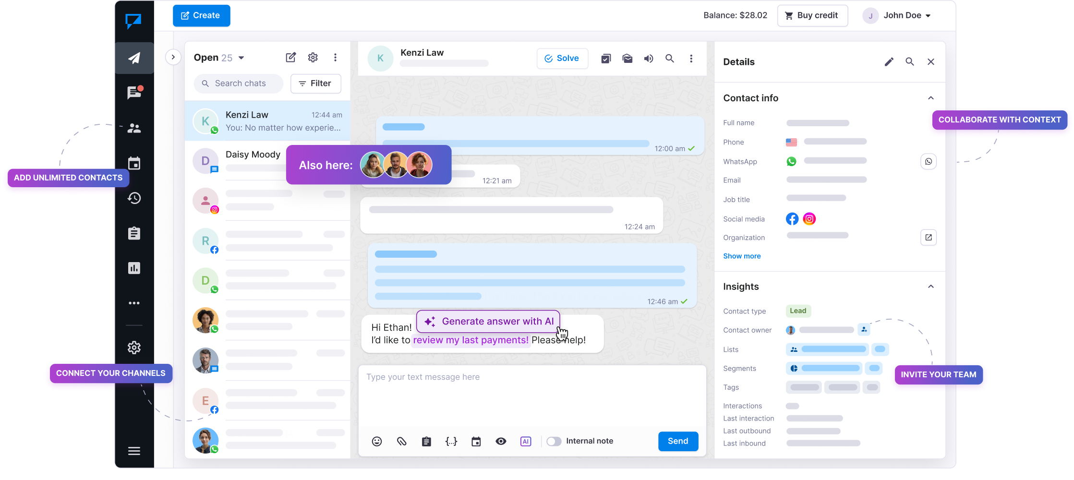The width and height of the screenshot is (1074, 480).
Task: Click the attachment paperclip icon
Action: pyautogui.click(x=402, y=442)
